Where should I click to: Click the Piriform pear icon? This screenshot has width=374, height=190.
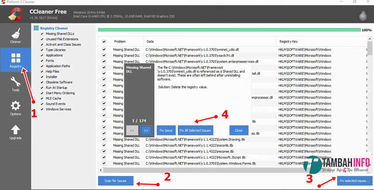(364, 15)
